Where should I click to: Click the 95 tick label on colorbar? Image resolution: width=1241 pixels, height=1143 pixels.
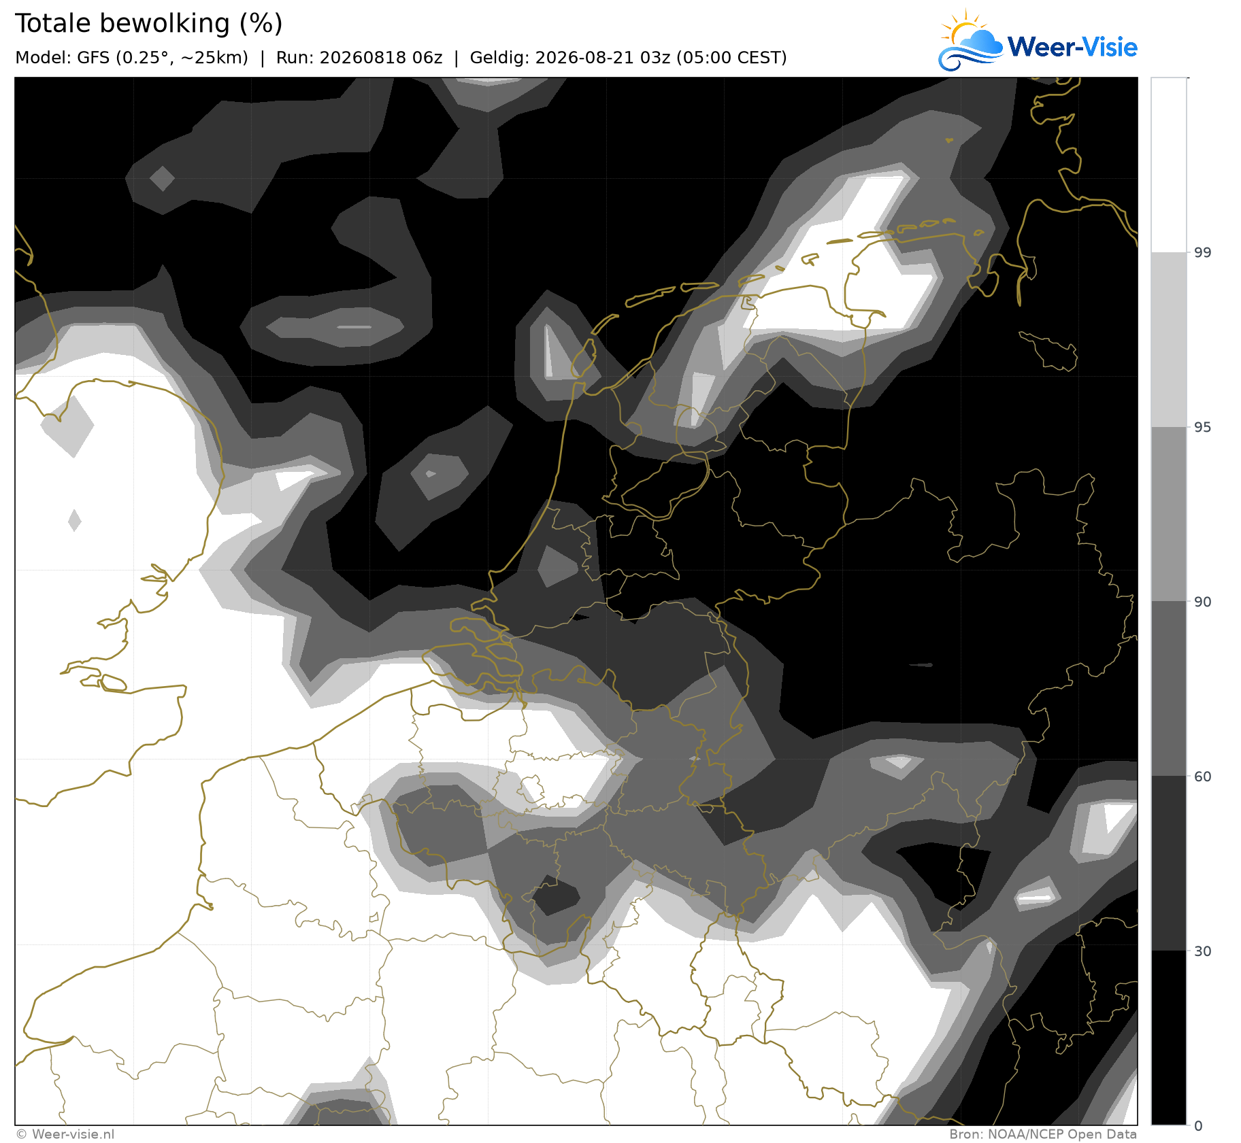1203,427
